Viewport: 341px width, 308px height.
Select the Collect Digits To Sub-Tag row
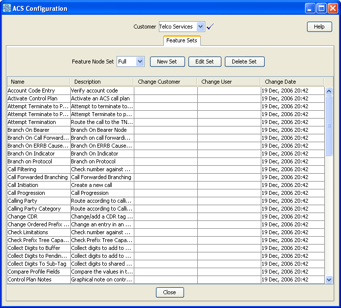click(x=166, y=264)
